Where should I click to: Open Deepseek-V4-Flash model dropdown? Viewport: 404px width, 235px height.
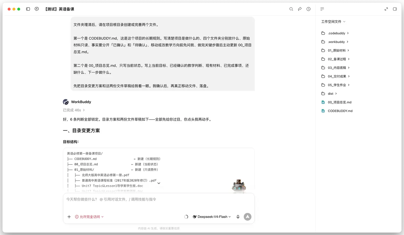point(212,217)
